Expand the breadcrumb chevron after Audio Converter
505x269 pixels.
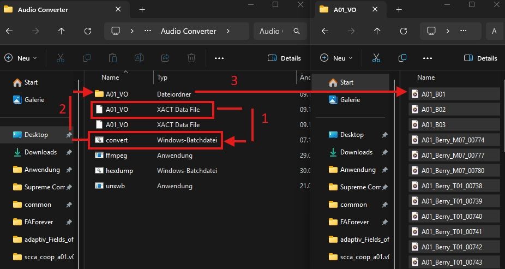click(228, 31)
